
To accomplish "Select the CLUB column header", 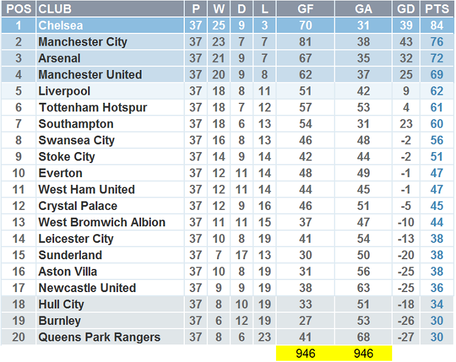I will pyautogui.click(x=55, y=9).
